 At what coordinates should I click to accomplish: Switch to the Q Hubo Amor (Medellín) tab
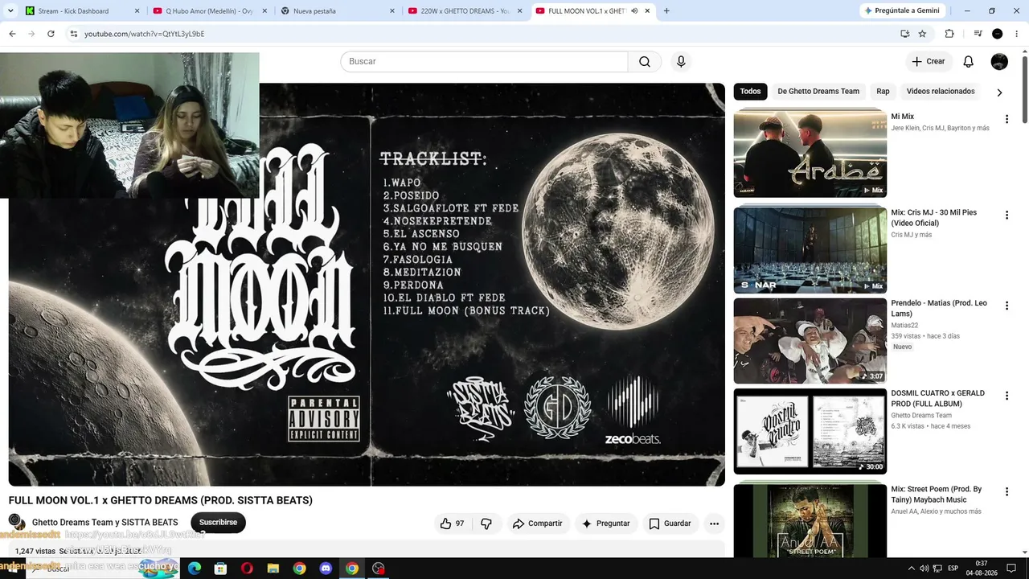pos(209,11)
